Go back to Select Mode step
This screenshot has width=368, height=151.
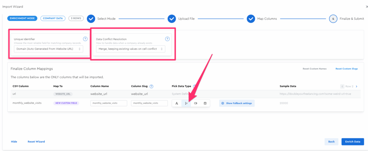coord(91,19)
